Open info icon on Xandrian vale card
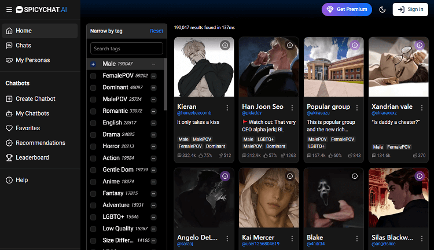Image resolution: width=434 pixels, height=250 pixels. pyautogui.click(x=420, y=45)
